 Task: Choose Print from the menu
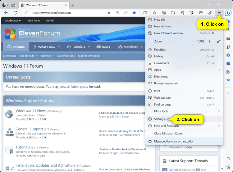[x=184, y=91]
